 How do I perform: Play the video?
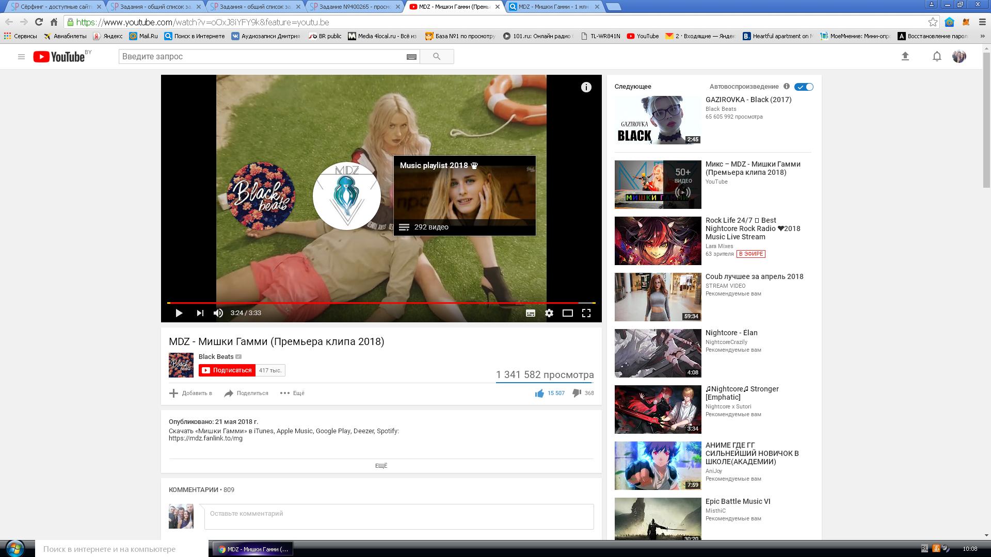point(179,313)
